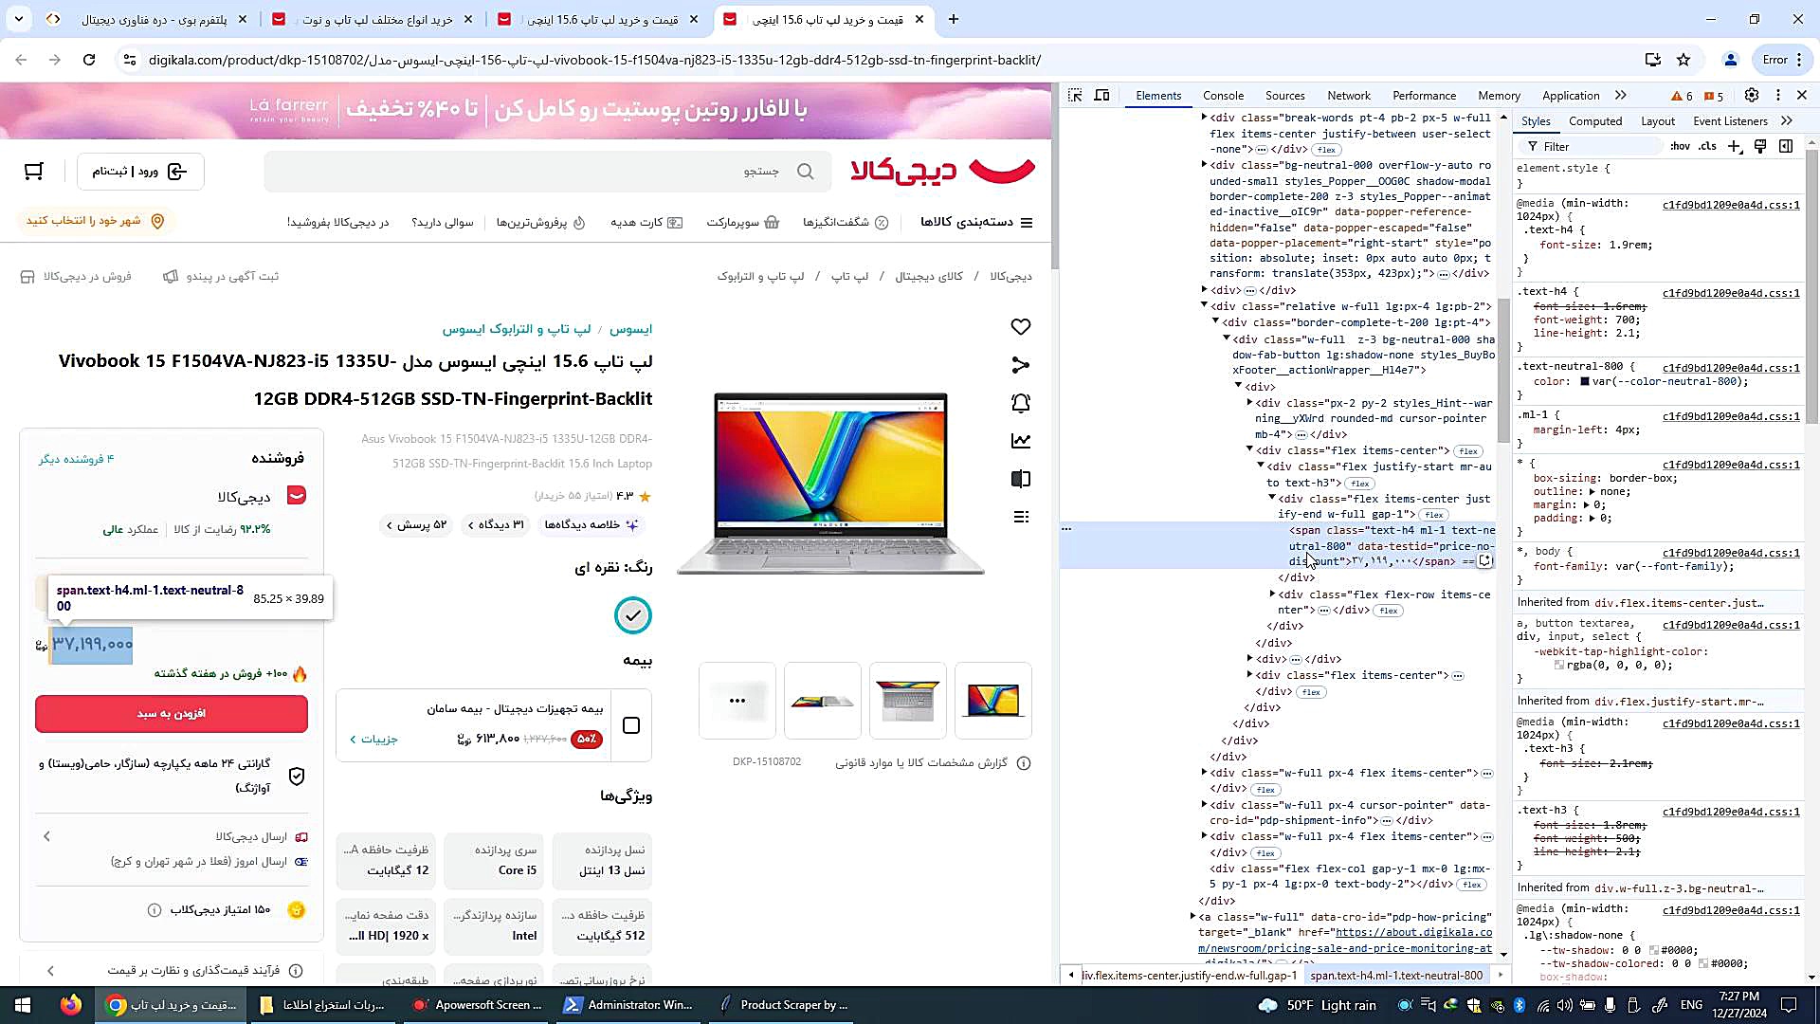Click the --tw-shadow #0000 color swatch
This screenshot has width=1820, height=1024.
1654,950
